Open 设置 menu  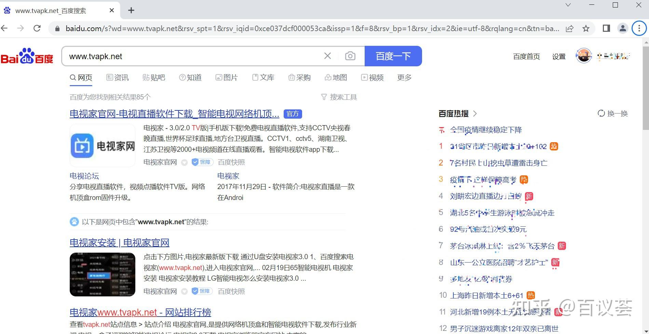559,56
